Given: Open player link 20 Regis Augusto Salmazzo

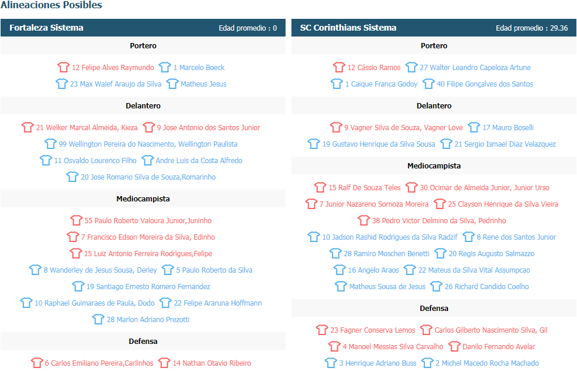Looking at the screenshot, I should coord(491,254).
